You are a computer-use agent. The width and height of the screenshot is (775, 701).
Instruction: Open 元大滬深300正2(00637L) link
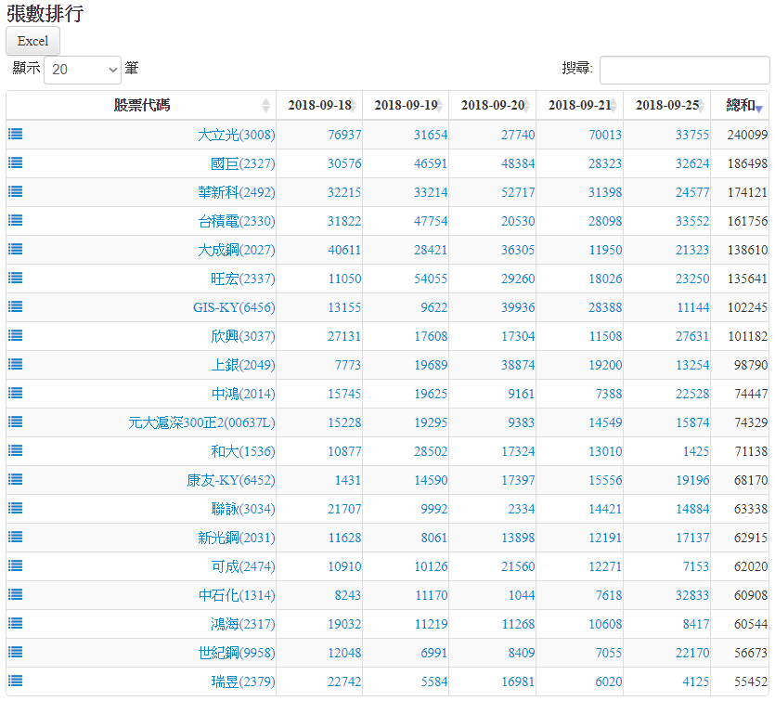click(x=201, y=422)
